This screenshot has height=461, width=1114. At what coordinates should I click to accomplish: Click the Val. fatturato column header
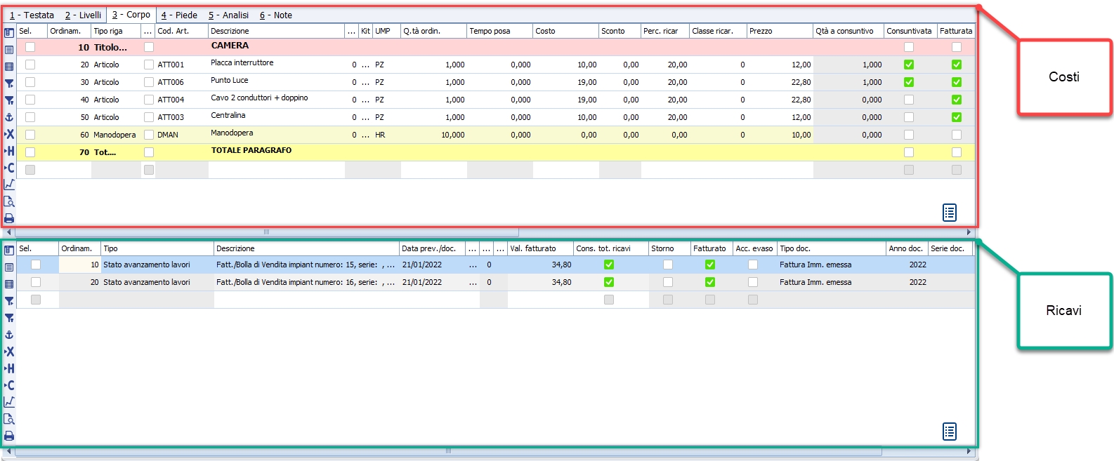539,248
